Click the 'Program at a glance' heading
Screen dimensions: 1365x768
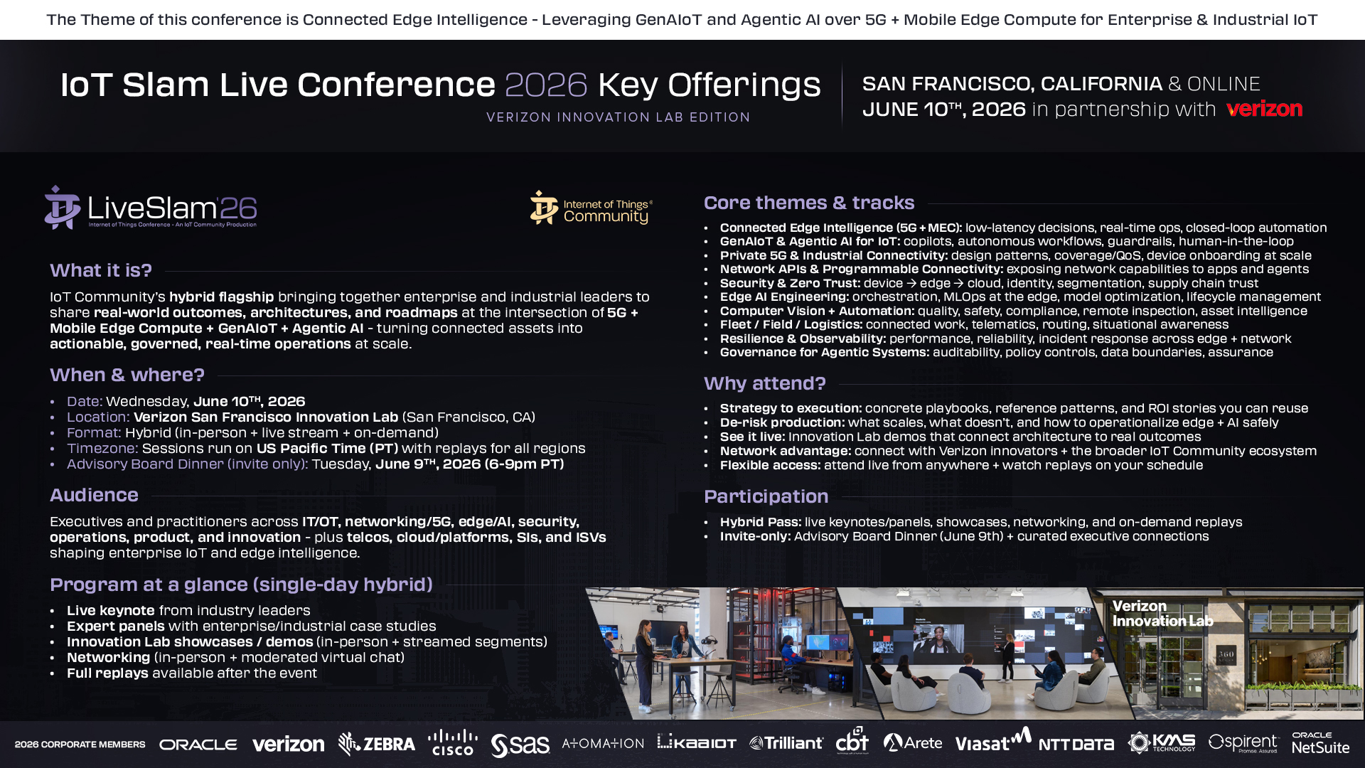[x=241, y=585]
